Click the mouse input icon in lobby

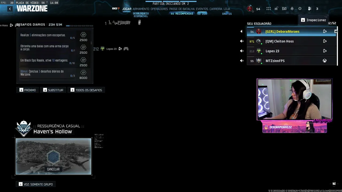(139, 23)
